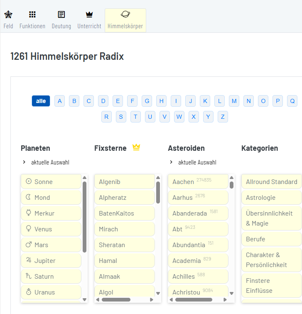Choose Allround Standard category
This screenshot has height=314, width=302.
point(272,182)
